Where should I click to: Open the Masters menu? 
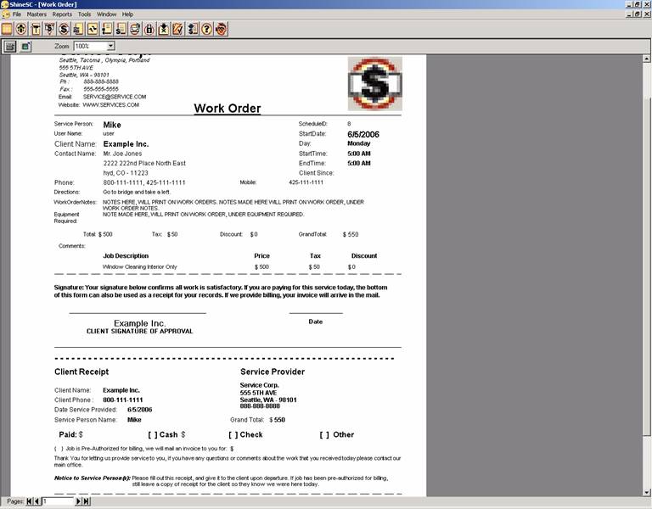point(37,14)
